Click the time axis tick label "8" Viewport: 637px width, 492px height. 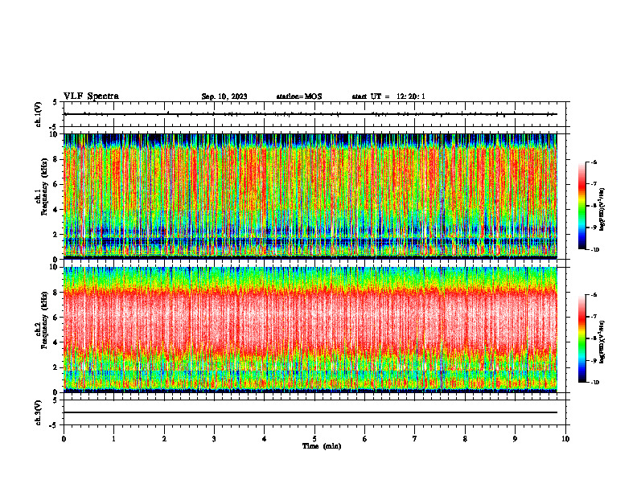pyautogui.click(x=465, y=439)
